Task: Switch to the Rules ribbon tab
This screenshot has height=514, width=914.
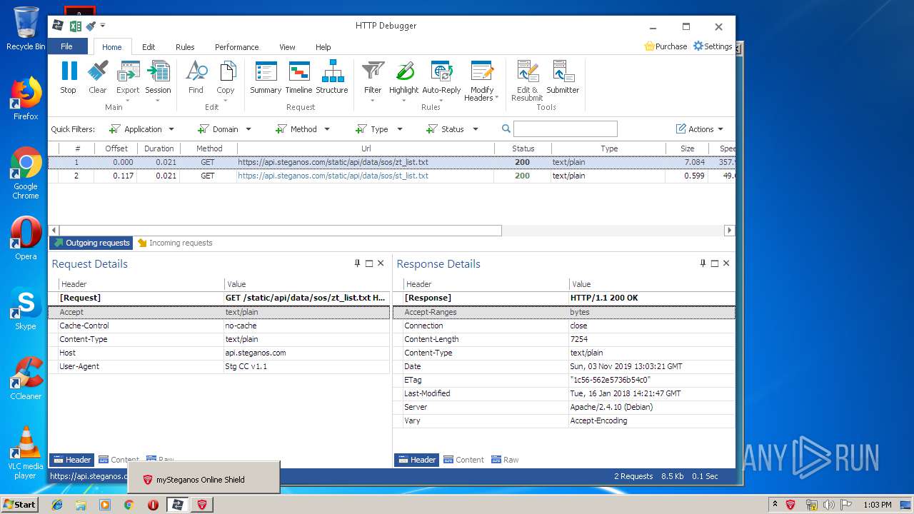Action: (x=185, y=47)
